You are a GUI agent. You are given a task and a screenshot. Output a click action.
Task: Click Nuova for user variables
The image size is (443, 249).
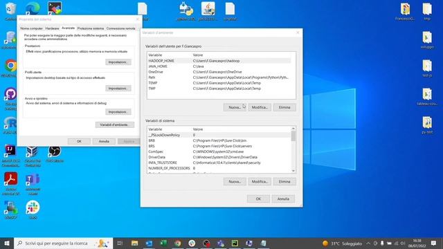(235, 107)
